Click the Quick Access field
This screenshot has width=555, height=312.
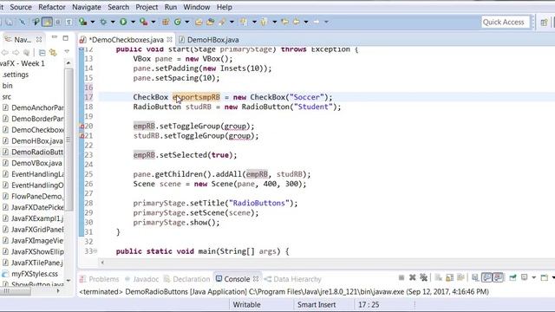[x=506, y=22]
